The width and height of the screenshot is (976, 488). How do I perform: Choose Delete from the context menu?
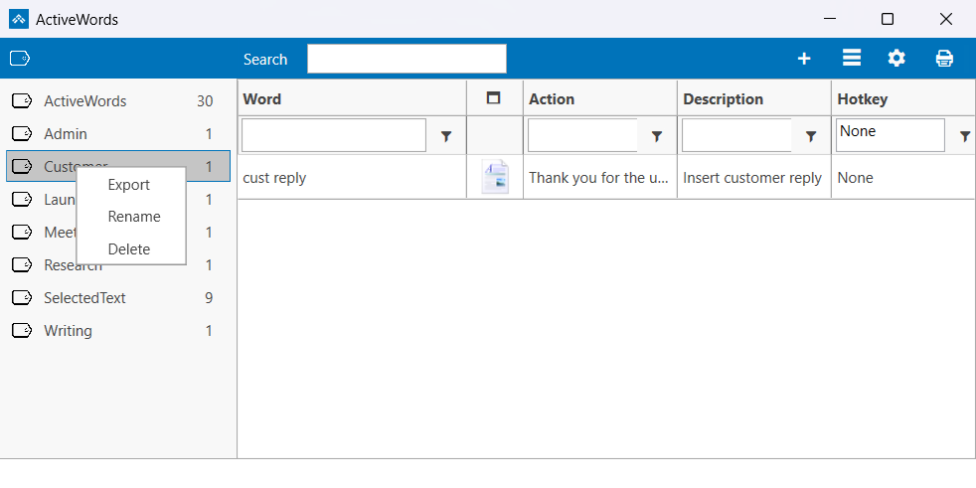(x=131, y=249)
